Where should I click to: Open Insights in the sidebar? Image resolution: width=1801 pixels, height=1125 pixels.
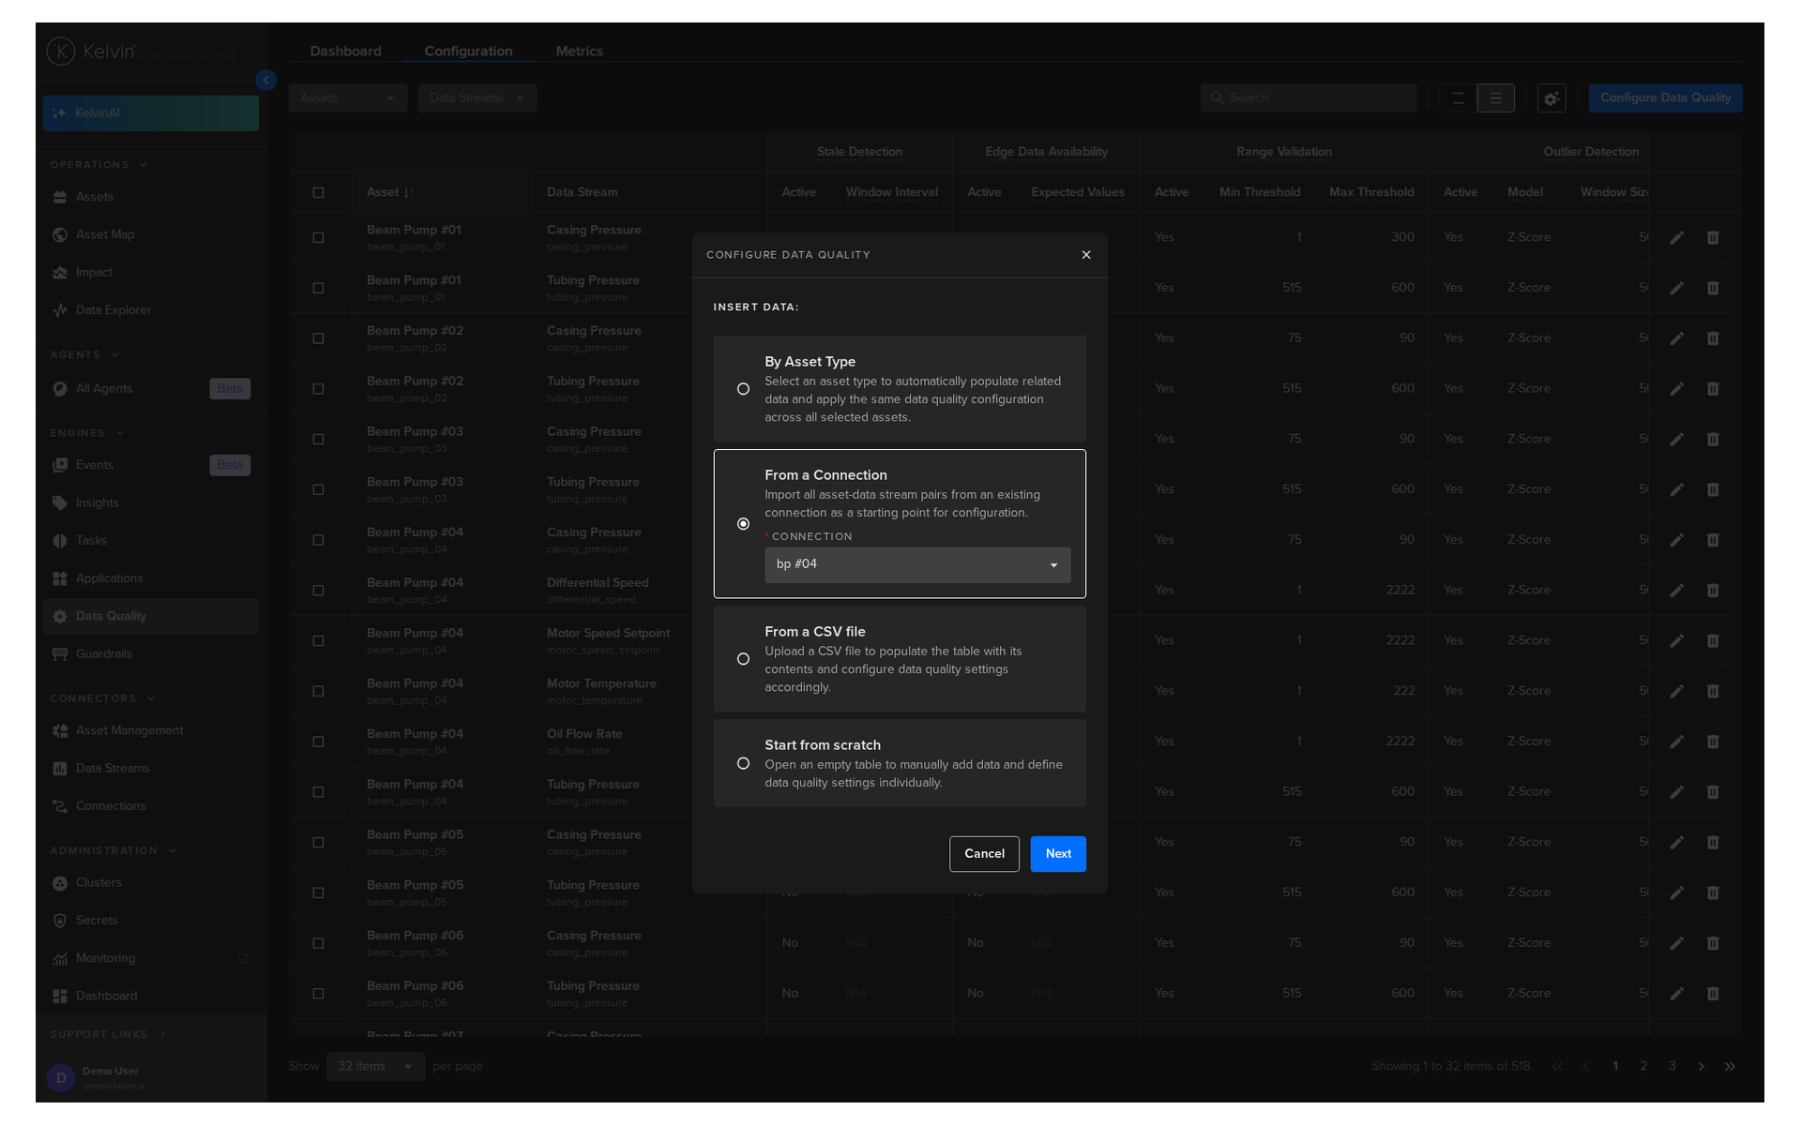click(150, 502)
